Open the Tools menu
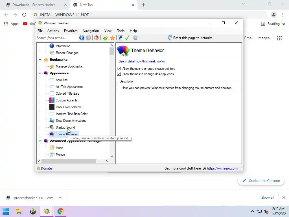289x217 pixels. [x=121, y=31]
